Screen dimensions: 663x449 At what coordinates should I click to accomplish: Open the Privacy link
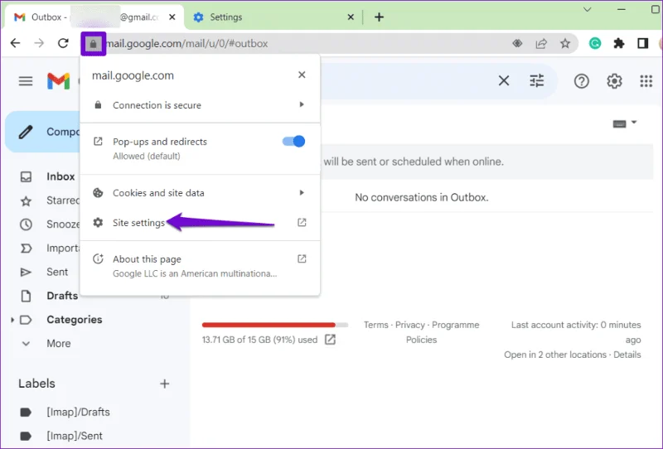[x=409, y=325]
